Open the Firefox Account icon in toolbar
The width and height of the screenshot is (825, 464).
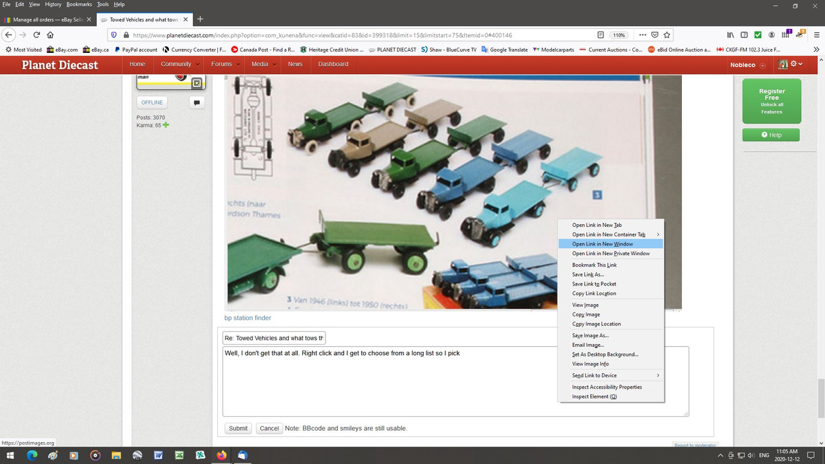tap(772, 35)
